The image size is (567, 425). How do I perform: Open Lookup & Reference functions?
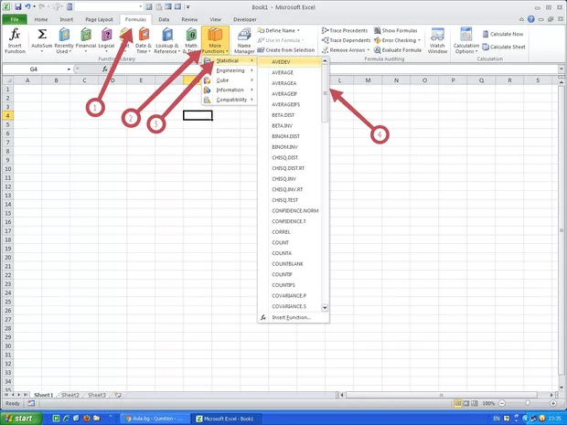pos(167,39)
